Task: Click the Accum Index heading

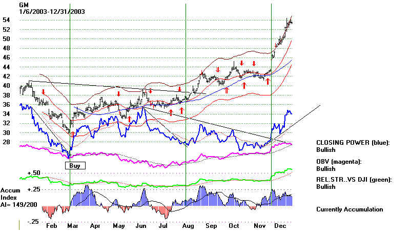Action: pos(10,194)
